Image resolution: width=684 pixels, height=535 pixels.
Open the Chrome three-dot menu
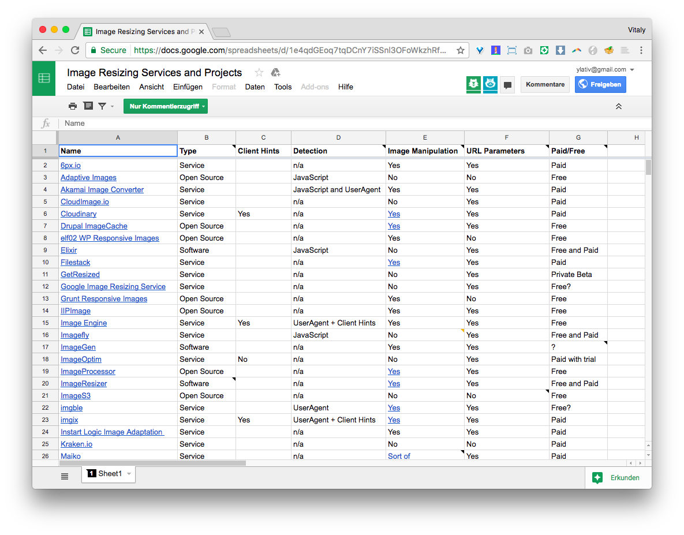(641, 51)
